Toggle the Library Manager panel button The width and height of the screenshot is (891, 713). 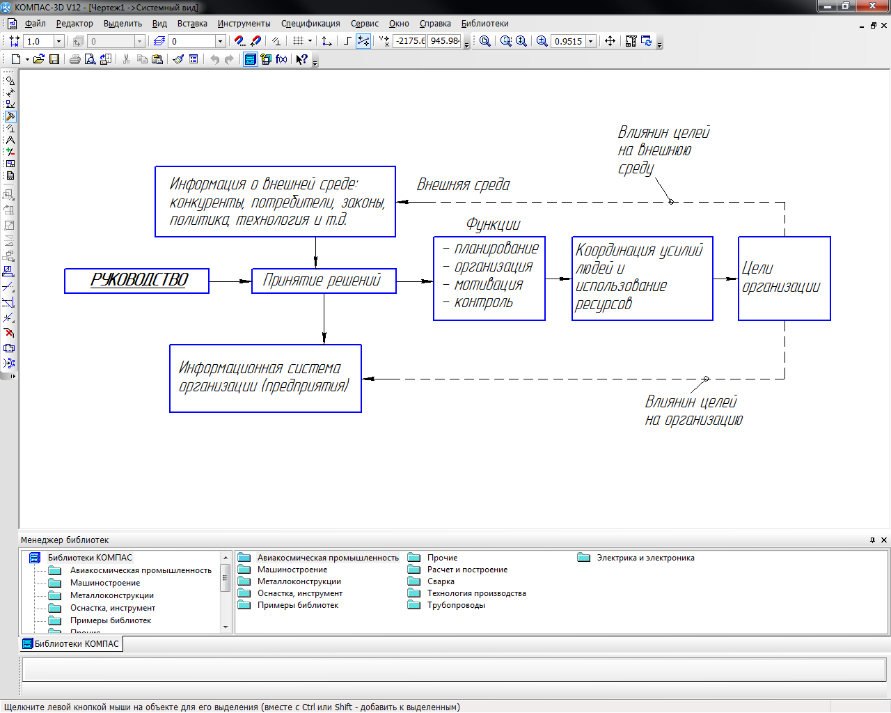coord(251,59)
